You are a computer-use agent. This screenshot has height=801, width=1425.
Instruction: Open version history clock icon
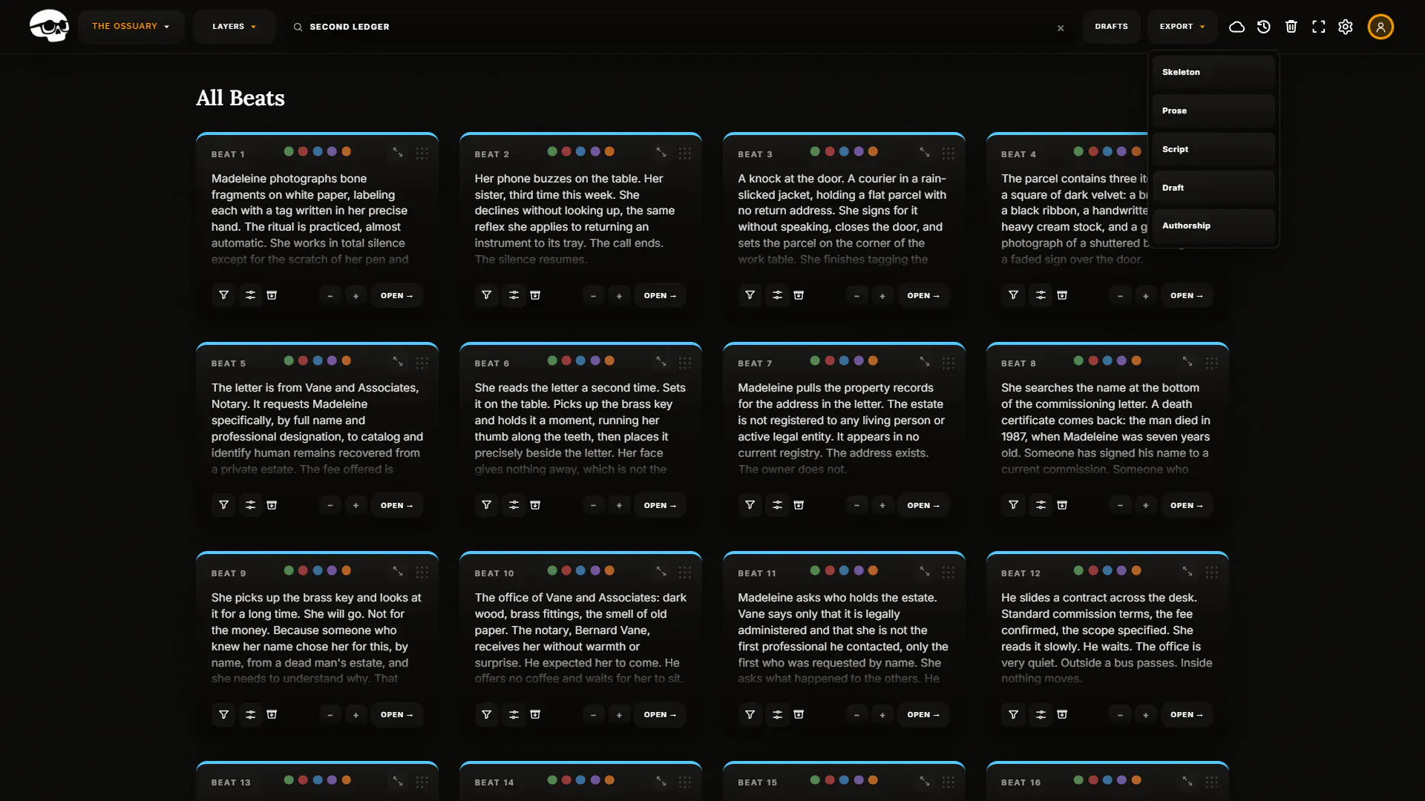coord(1264,27)
